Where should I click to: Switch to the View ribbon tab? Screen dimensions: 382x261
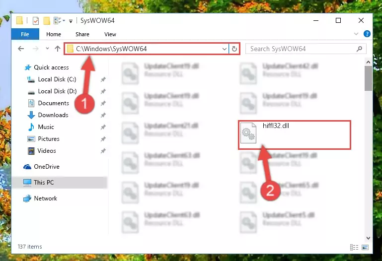(110, 34)
